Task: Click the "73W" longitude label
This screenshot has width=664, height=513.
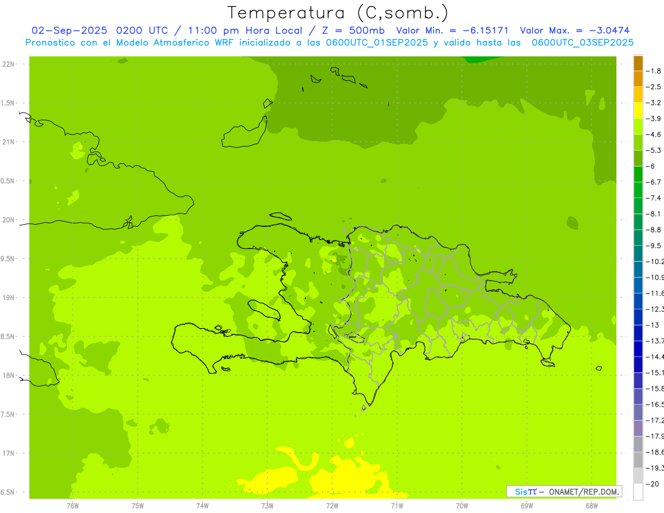Action: [267, 505]
